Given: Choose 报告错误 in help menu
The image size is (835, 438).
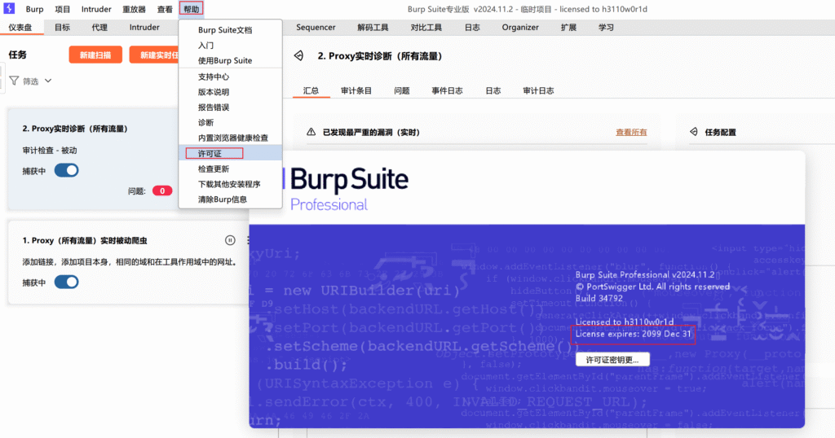Looking at the screenshot, I should [x=231, y=107].
